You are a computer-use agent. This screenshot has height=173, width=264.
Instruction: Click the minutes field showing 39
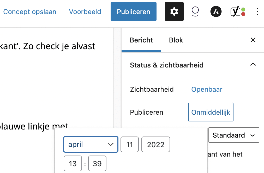(97, 164)
